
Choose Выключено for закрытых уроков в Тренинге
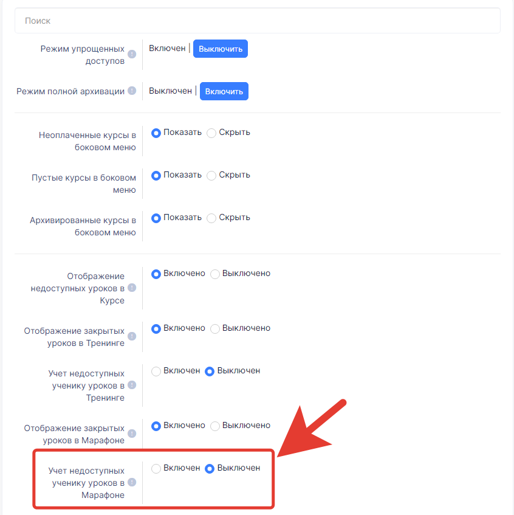tap(215, 329)
